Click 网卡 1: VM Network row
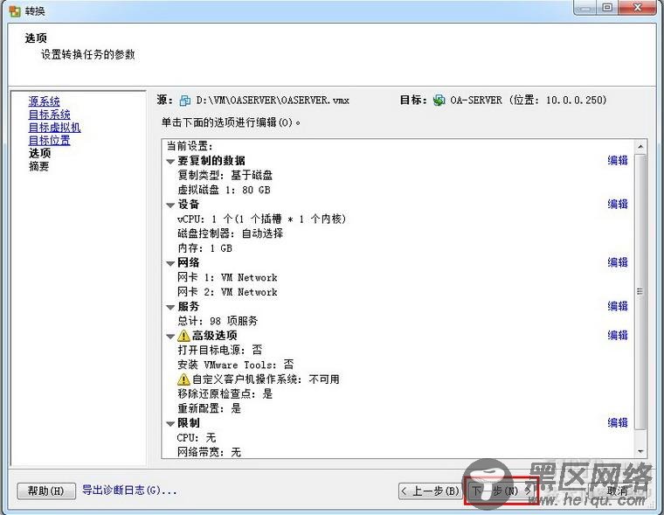 (227, 278)
